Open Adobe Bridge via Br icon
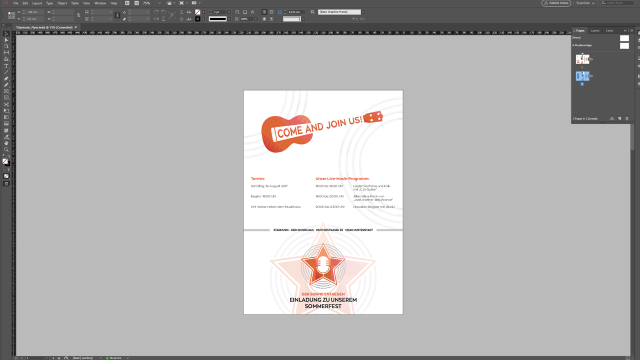This screenshot has height=360, width=640. [127, 3]
